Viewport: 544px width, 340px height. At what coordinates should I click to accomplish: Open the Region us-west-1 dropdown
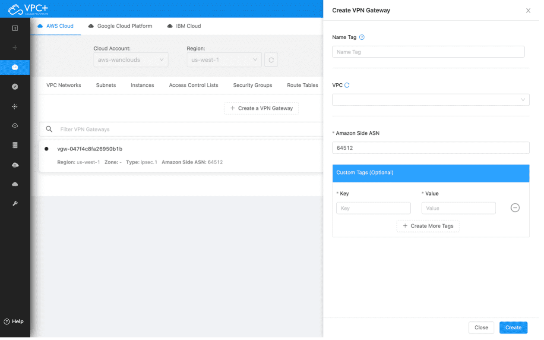click(224, 60)
